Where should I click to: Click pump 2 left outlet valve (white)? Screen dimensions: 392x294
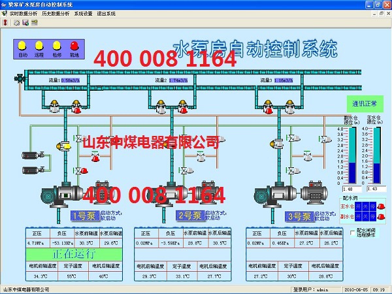coord(161,106)
